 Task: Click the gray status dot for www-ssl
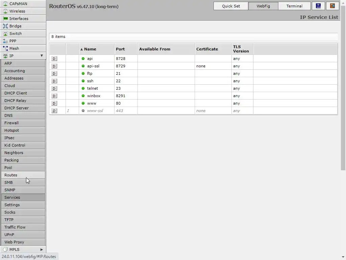click(83, 111)
